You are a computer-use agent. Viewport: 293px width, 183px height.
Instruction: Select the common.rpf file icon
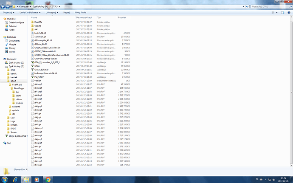(32, 37)
